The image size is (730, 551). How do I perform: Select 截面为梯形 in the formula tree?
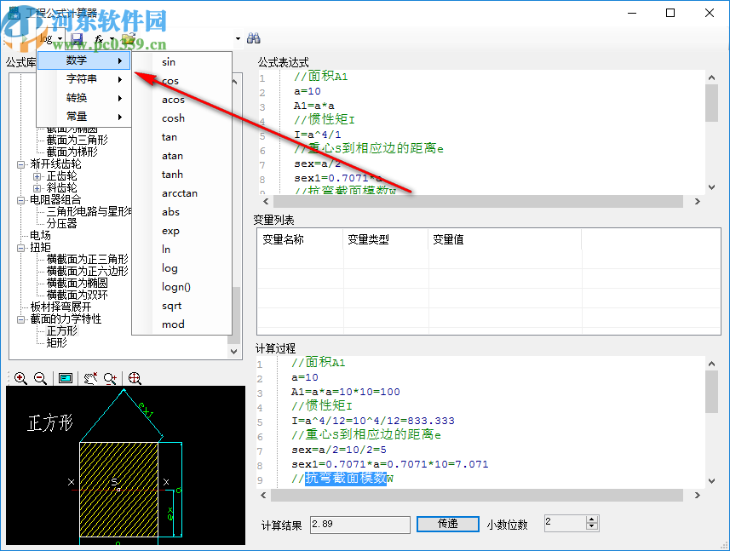coord(72,152)
